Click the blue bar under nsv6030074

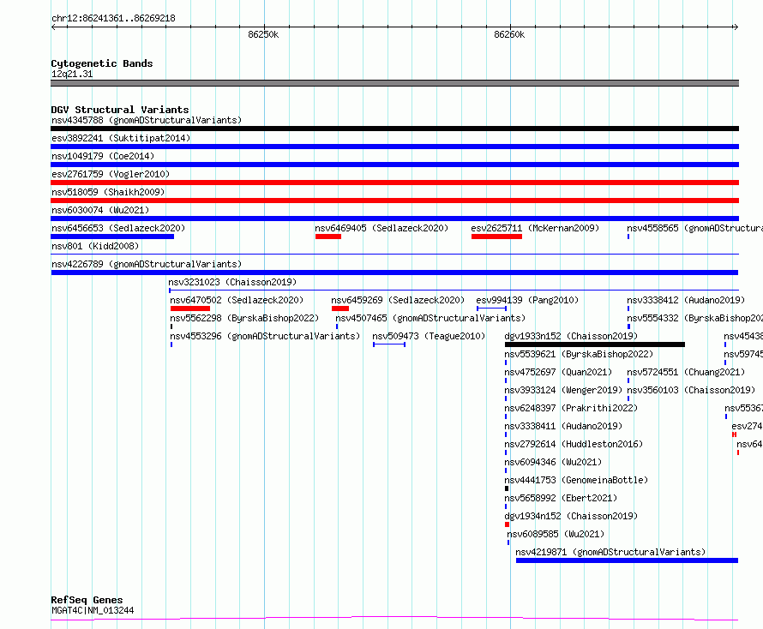click(394, 219)
